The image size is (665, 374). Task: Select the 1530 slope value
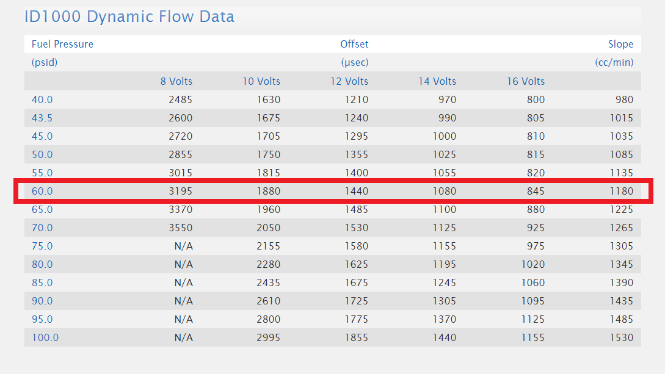[621, 337]
